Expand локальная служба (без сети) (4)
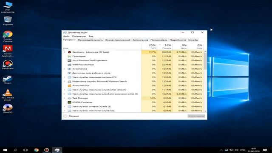This screenshot has height=153, width=272. 64,90
